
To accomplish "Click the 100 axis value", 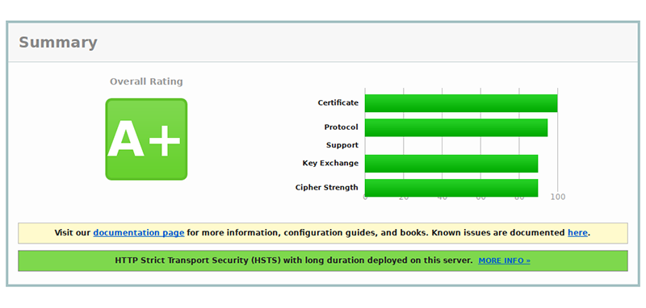I will point(558,197).
